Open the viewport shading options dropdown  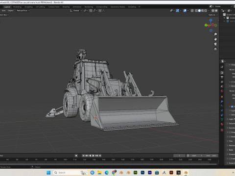coord(209,11)
